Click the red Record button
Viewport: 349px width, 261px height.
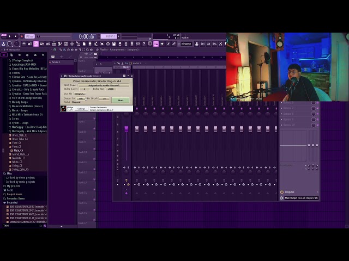(x=22, y=36)
